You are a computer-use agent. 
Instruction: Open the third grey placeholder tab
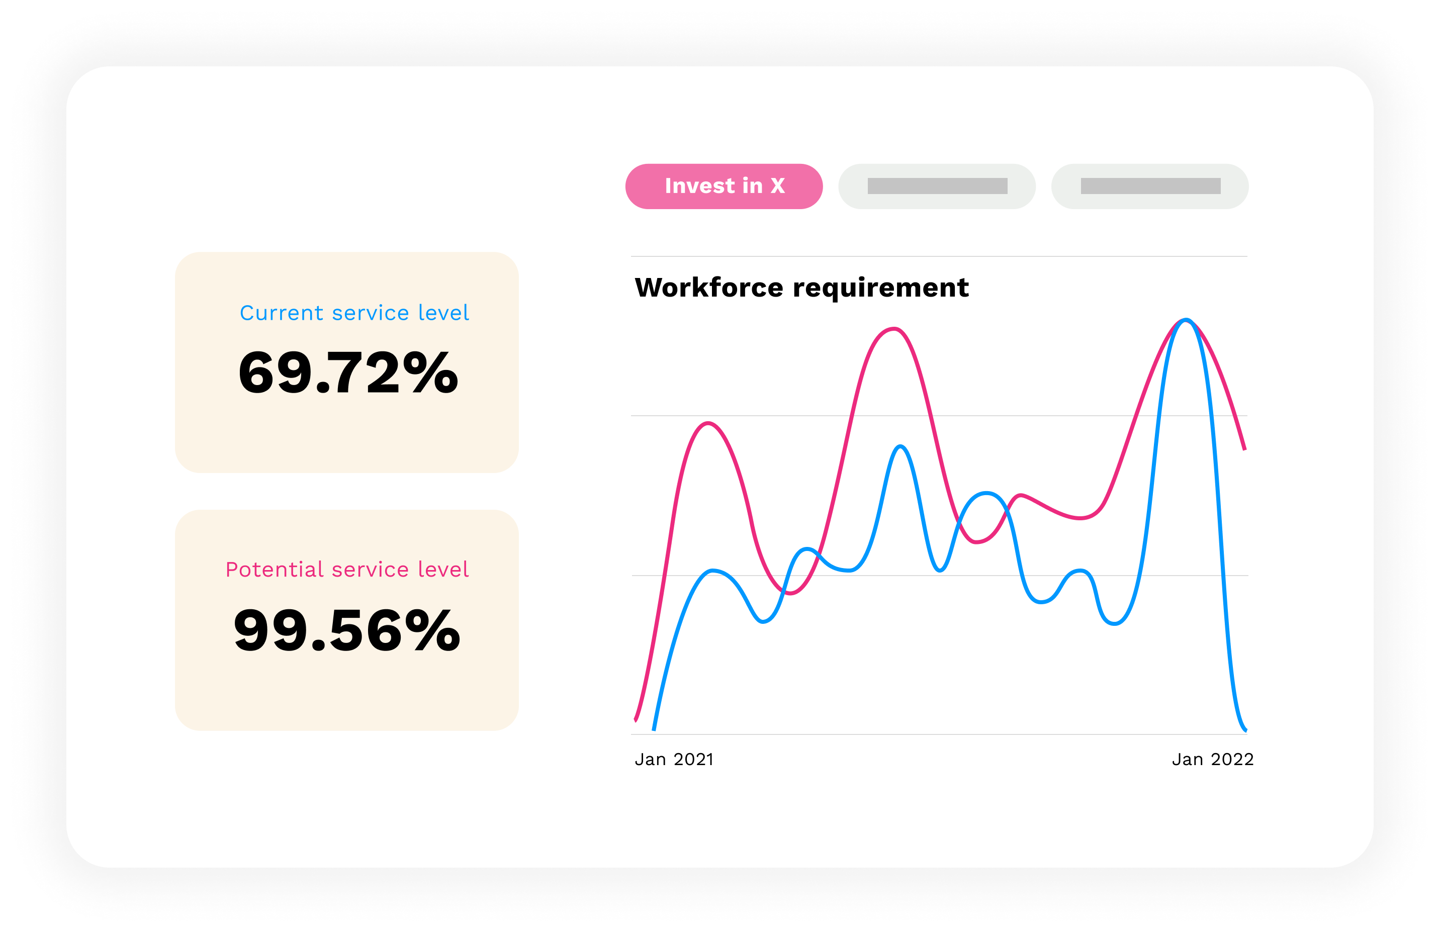click(1149, 186)
